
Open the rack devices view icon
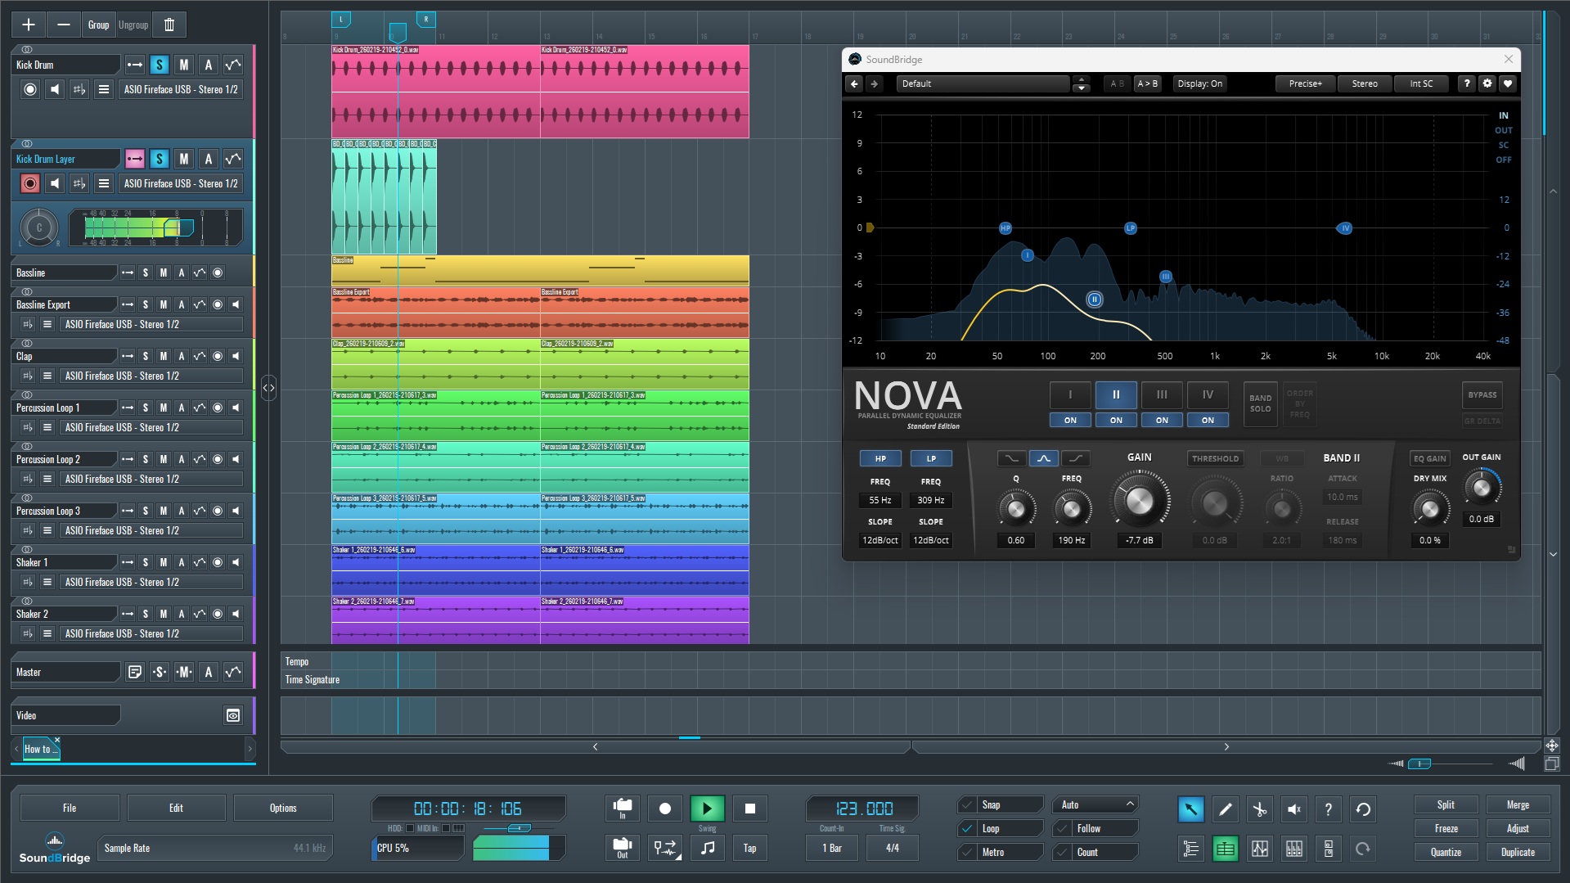(x=1329, y=849)
